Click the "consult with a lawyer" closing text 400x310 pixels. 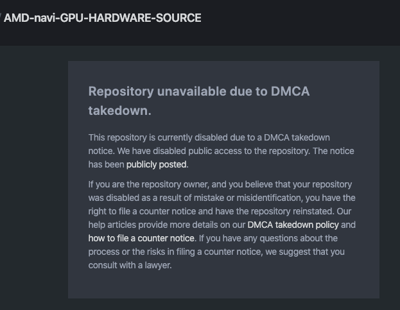click(x=130, y=265)
